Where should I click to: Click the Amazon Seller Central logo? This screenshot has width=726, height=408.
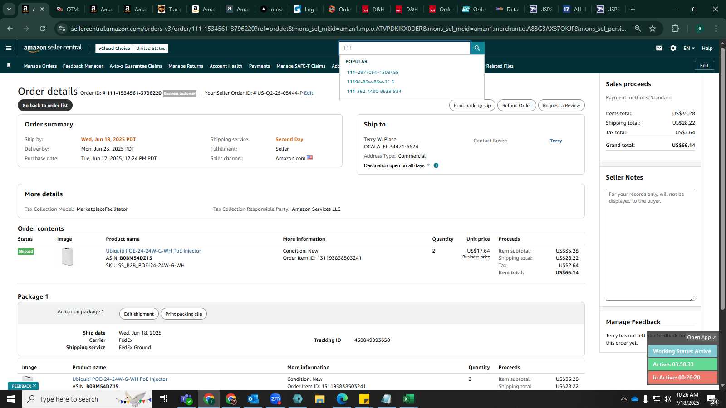point(53,48)
